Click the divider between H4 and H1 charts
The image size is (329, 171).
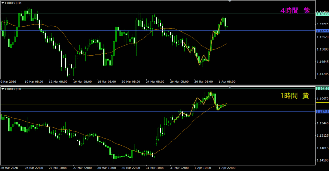161,85
